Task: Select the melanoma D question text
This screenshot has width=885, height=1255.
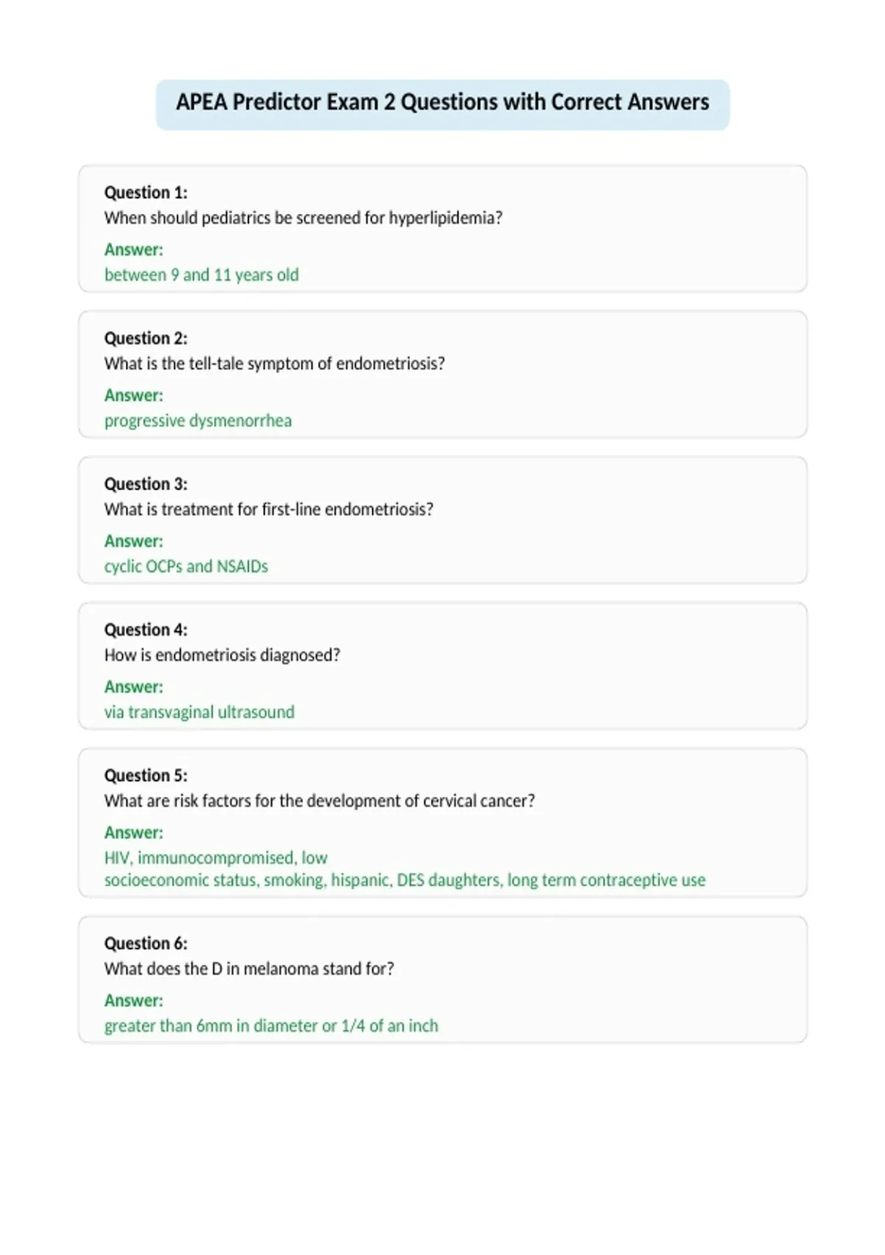Action: [x=249, y=969]
